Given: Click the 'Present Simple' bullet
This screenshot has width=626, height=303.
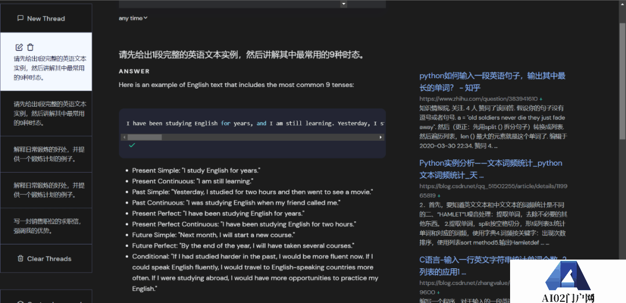Looking at the screenshot, I should (196, 170).
